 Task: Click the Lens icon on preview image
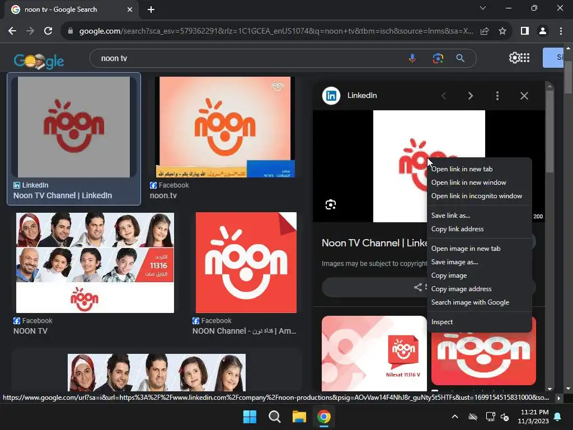coord(331,204)
